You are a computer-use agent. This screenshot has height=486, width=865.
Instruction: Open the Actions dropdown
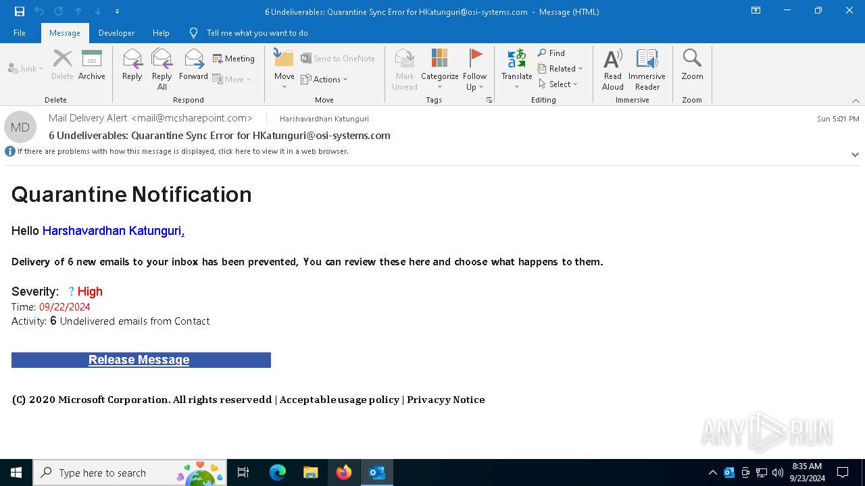tap(324, 79)
